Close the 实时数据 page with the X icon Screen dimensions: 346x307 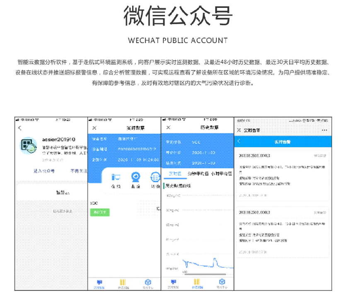(x=94, y=128)
